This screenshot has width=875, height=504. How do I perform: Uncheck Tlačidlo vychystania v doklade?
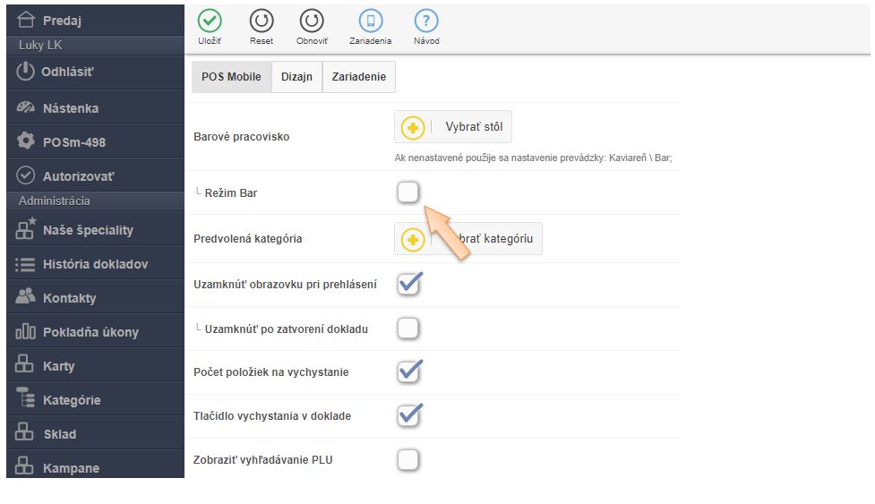408,415
